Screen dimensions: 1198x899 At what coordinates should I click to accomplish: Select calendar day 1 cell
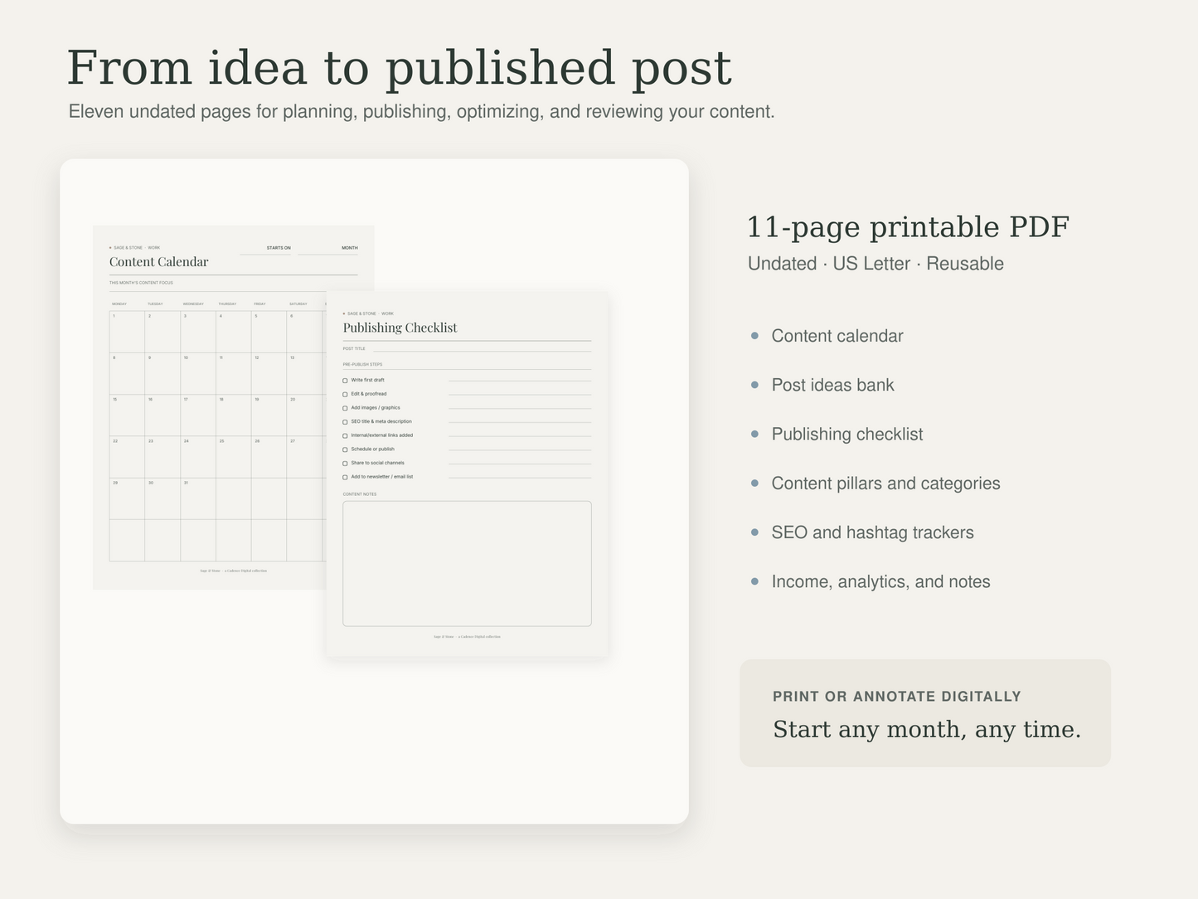coord(127,332)
